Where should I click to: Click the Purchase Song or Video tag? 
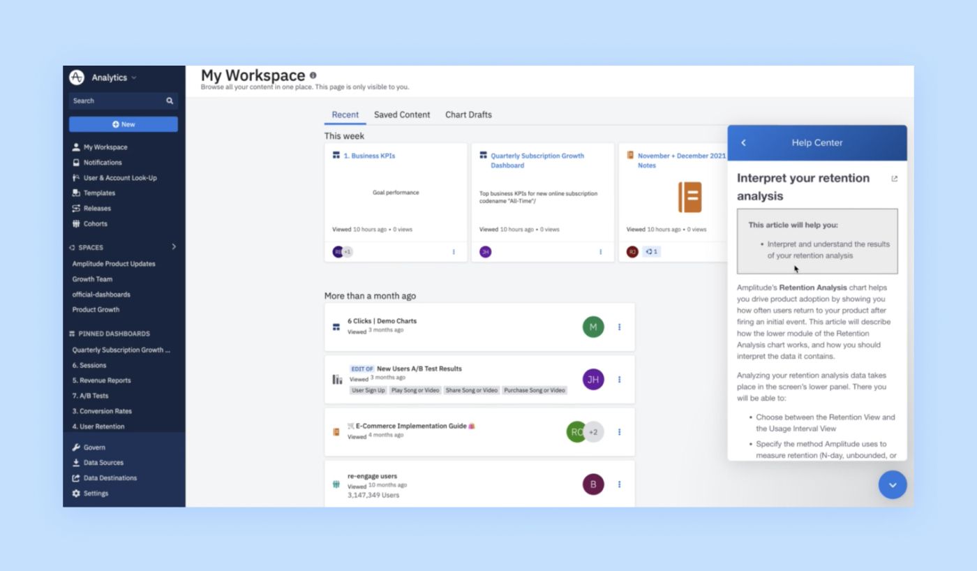[535, 390]
